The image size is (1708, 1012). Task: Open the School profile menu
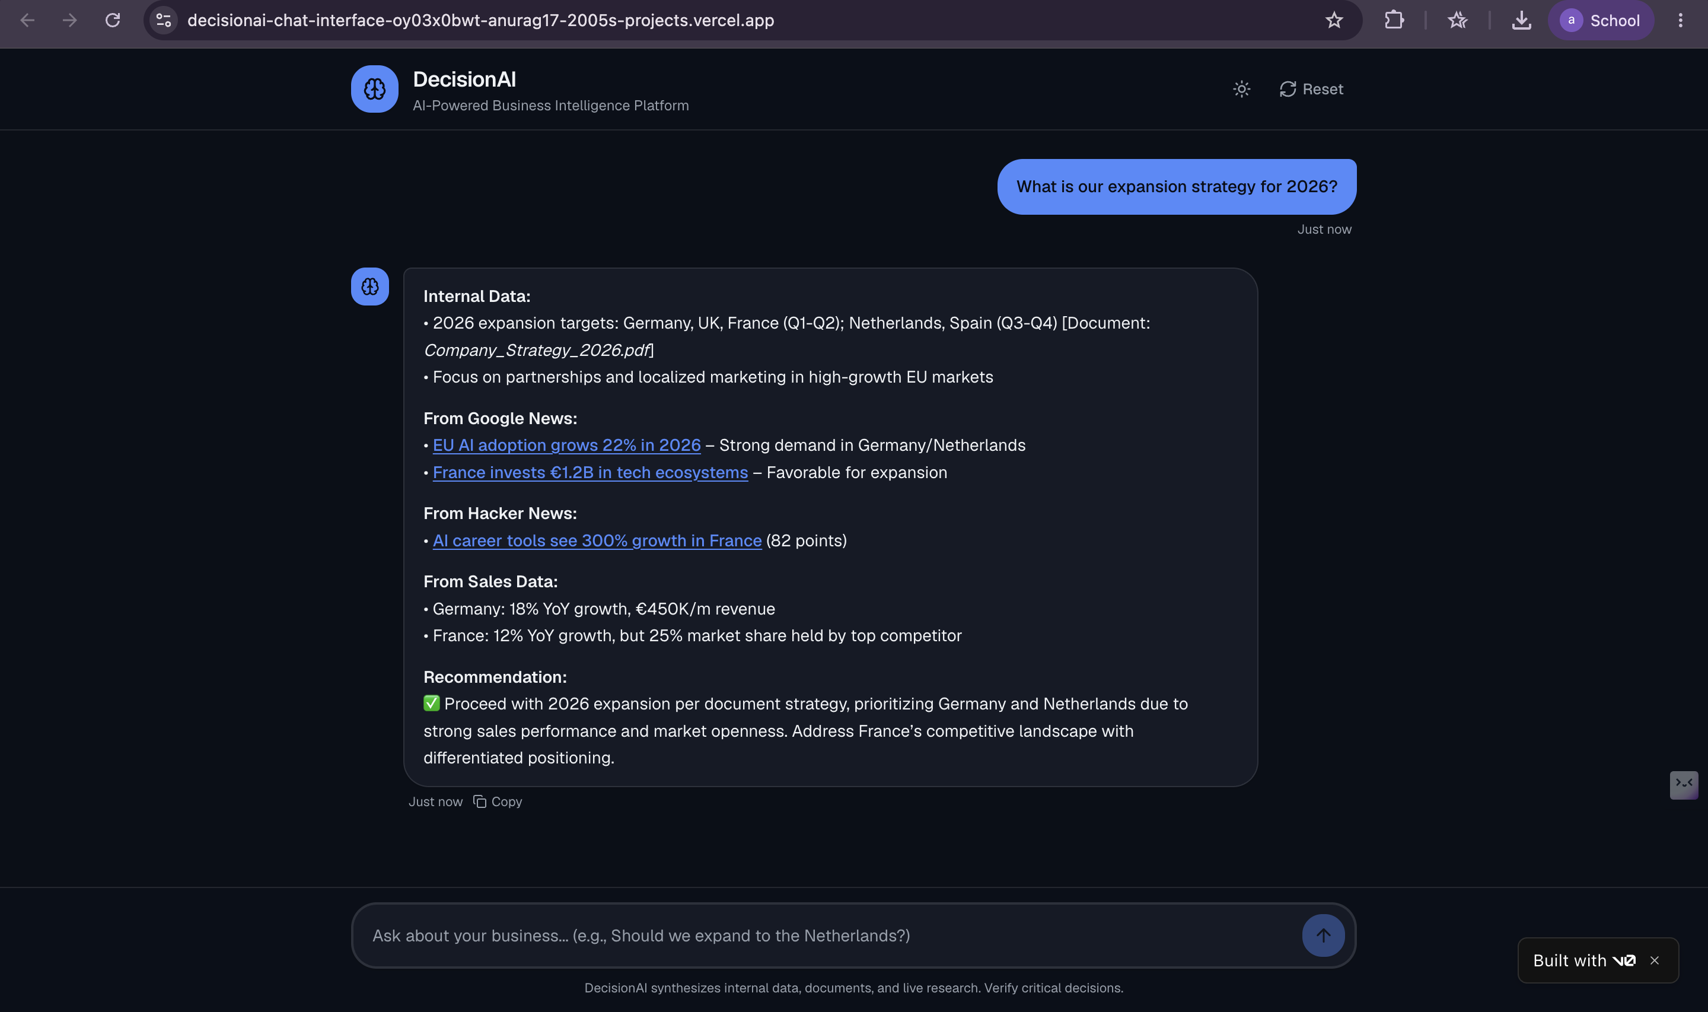(1600, 20)
